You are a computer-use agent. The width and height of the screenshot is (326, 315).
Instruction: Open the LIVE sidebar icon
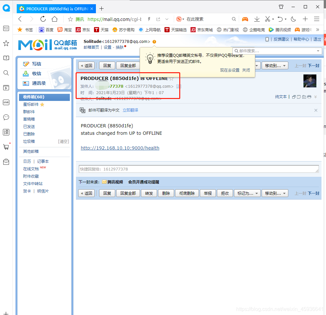tap(6, 102)
